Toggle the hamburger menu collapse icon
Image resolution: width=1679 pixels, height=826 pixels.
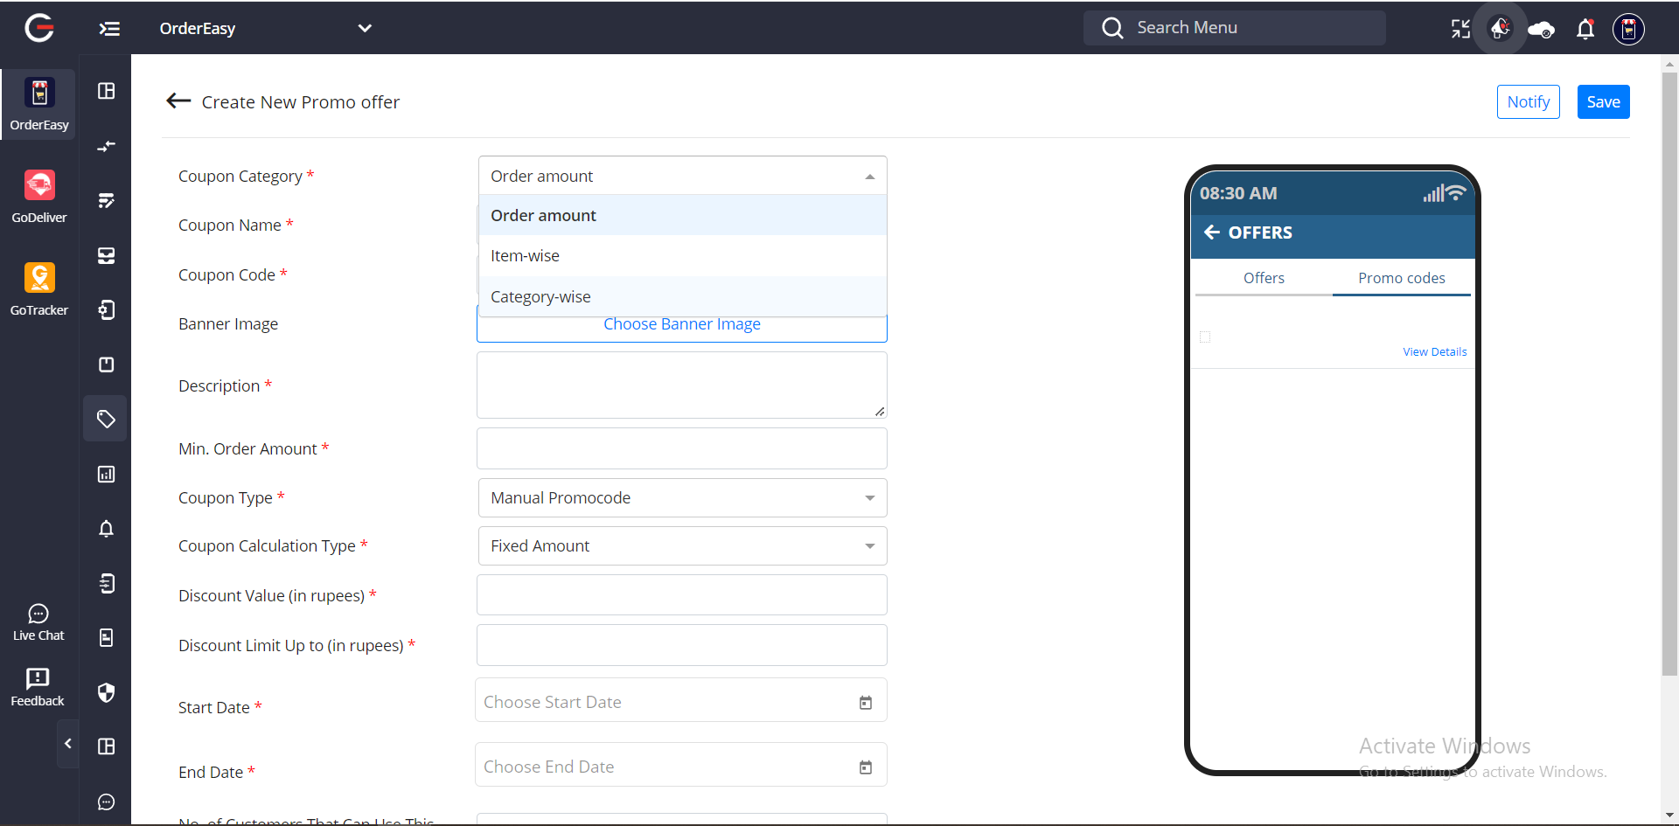pos(109,29)
